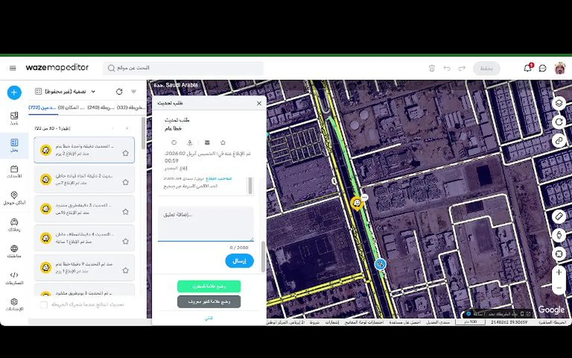The height and width of the screenshot is (358, 572).
Task: Click the envelope icon in update request
Action: point(207,143)
